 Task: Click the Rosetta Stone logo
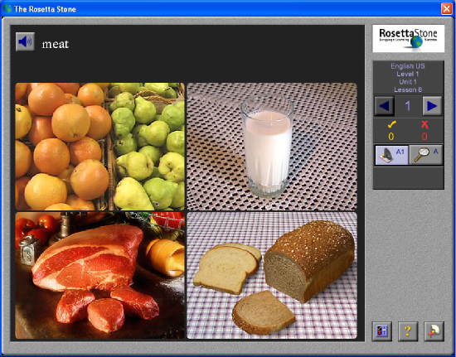[408, 39]
